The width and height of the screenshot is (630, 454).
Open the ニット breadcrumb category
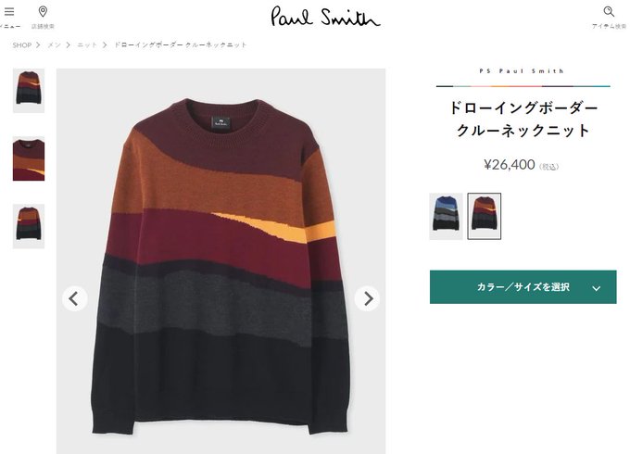[x=87, y=45]
